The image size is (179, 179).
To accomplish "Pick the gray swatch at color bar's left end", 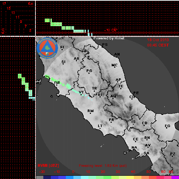I will pos(40,177).
